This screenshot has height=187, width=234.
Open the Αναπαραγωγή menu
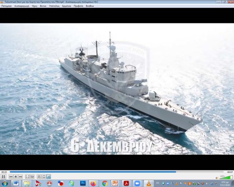(x=21, y=6)
